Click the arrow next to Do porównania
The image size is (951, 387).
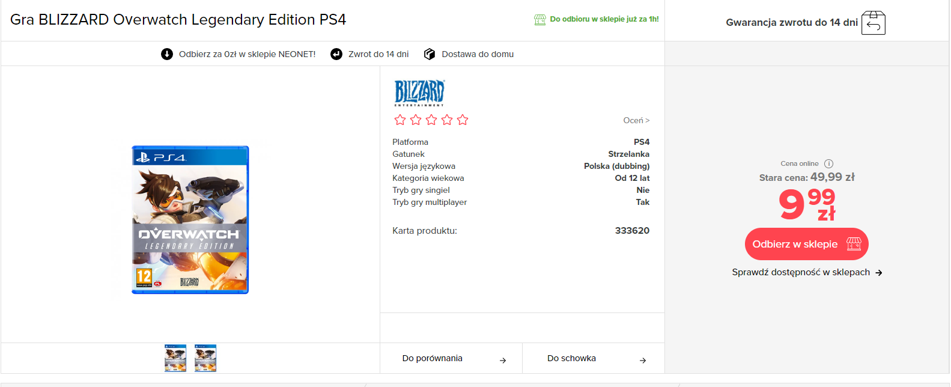tap(503, 361)
